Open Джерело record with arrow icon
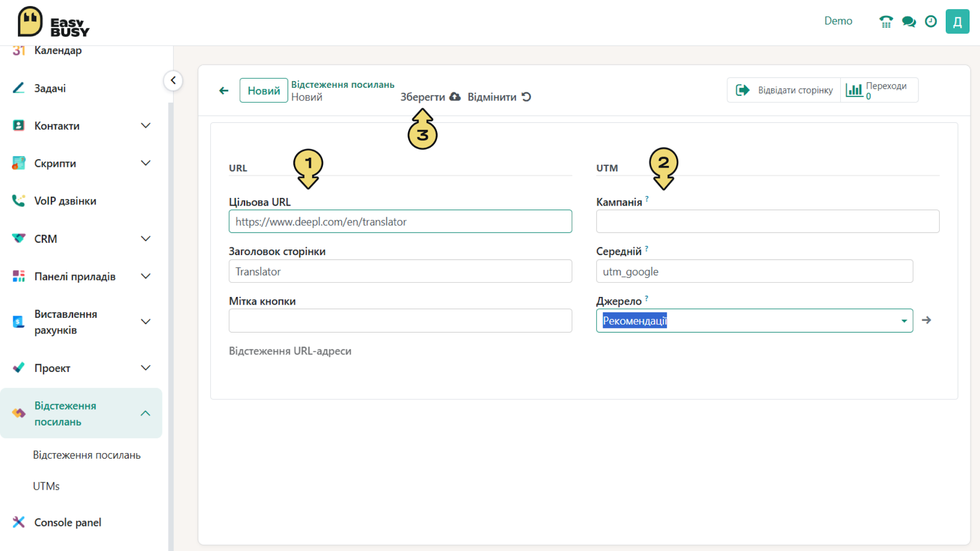The width and height of the screenshot is (980, 551). tap(926, 320)
